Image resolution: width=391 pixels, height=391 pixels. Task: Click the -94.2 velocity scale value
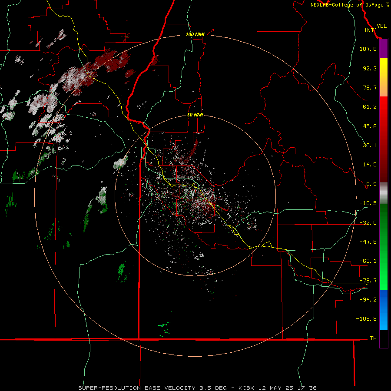pyautogui.click(x=368, y=300)
